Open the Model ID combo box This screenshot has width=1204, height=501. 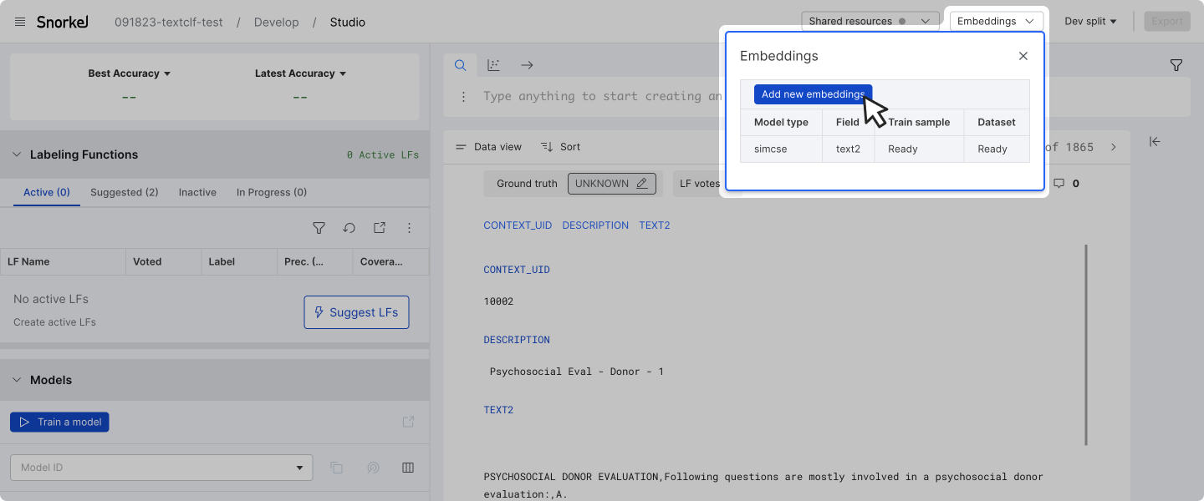[161, 468]
